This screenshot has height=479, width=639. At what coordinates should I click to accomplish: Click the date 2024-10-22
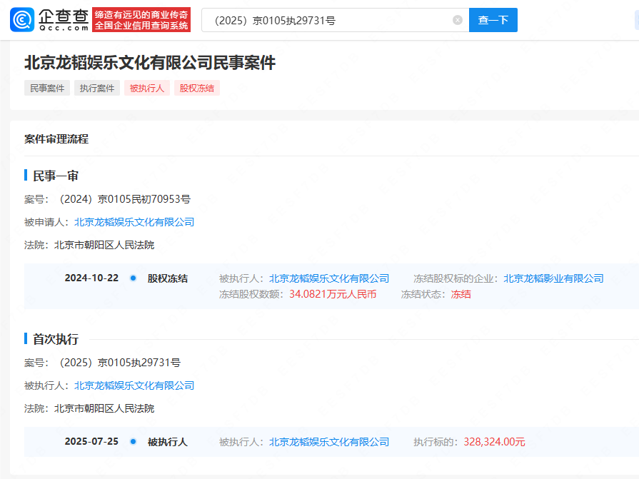tap(91, 278)
